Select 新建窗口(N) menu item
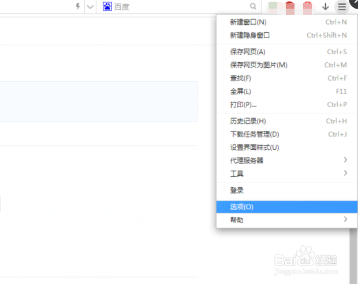This screenshot has height=284, width=358. tap(287, 22)
